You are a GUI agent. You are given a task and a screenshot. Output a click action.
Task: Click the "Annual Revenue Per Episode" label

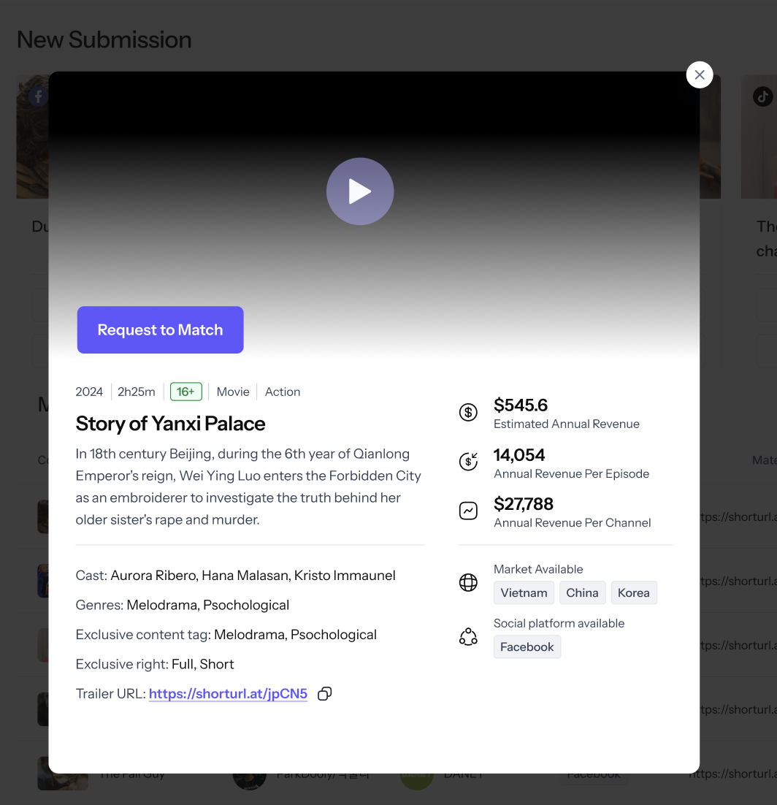[571, 474]
